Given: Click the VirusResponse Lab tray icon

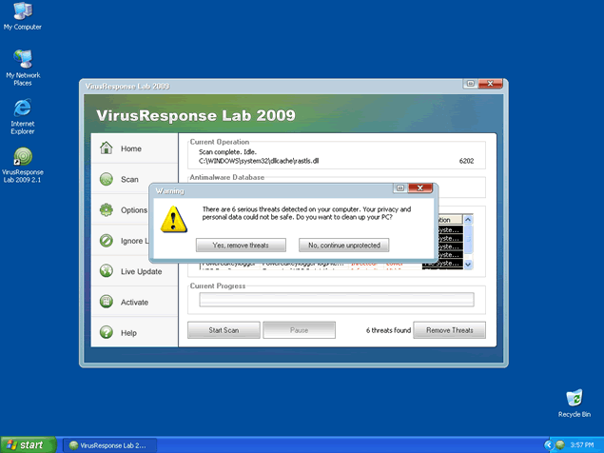Looking at the screenshot, I should tap(560, 445).
